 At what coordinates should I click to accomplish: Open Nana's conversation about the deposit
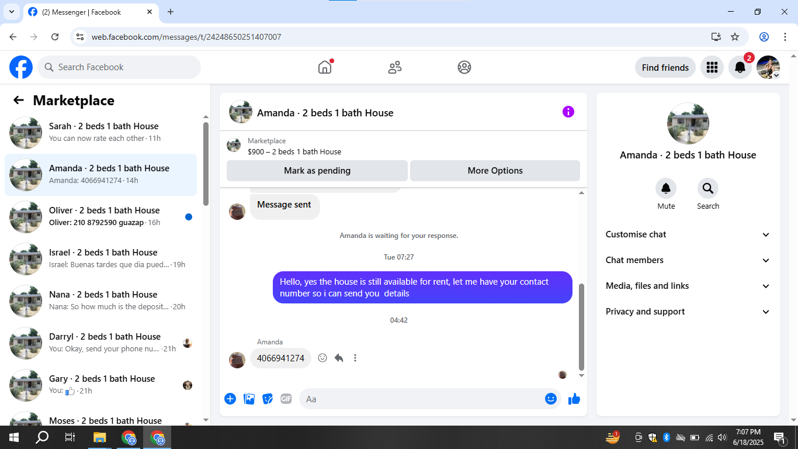click(100, 301)
